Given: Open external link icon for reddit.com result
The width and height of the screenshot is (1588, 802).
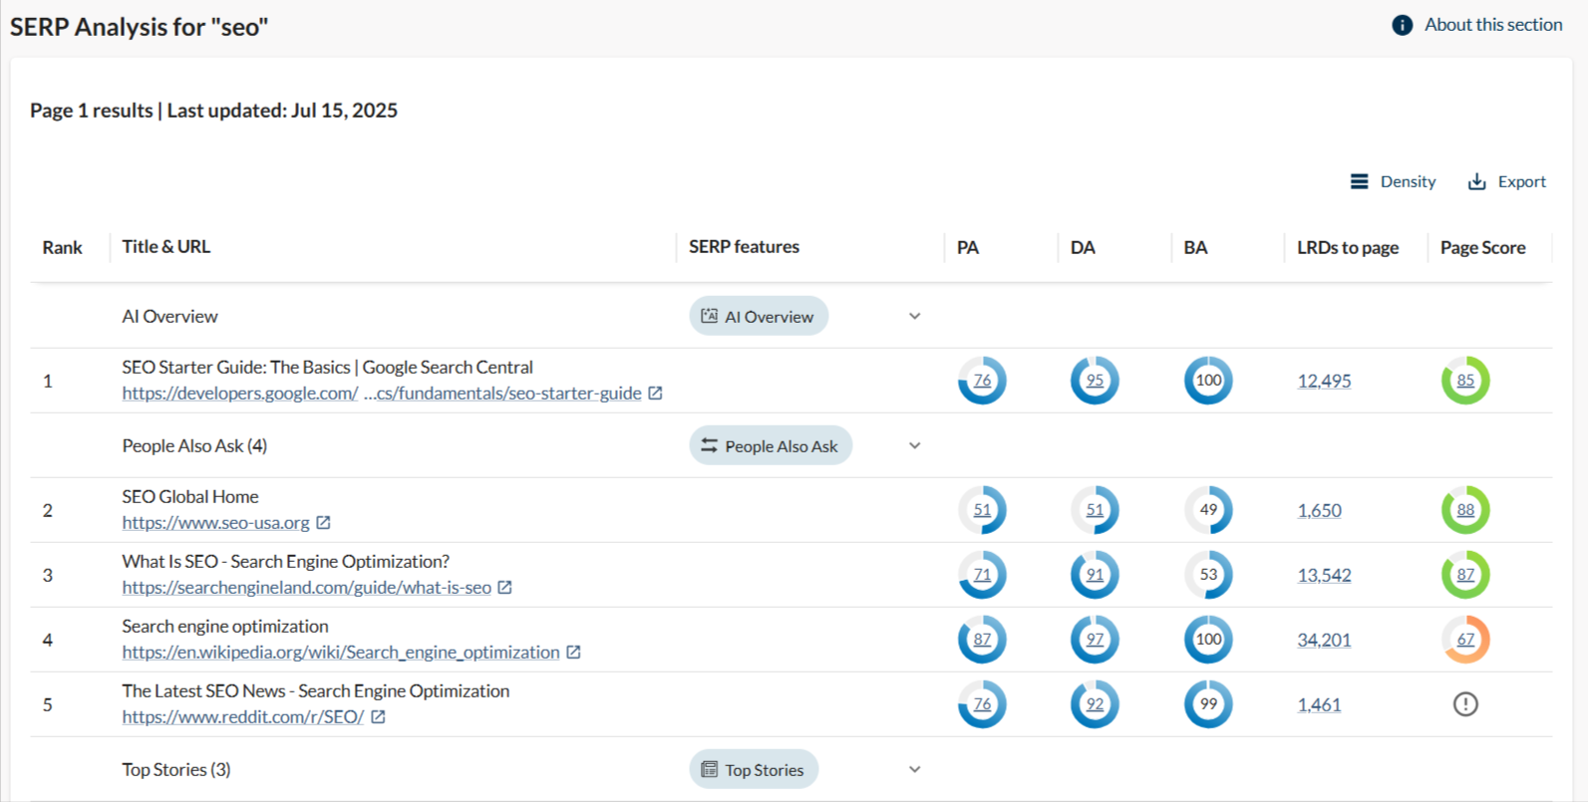Looking at the screenshot, I should [x=378, y=716].
